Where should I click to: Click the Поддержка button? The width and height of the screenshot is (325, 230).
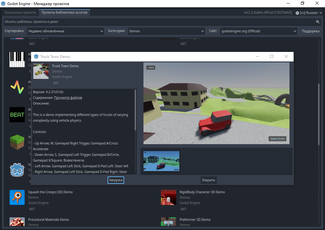[310, 31]
